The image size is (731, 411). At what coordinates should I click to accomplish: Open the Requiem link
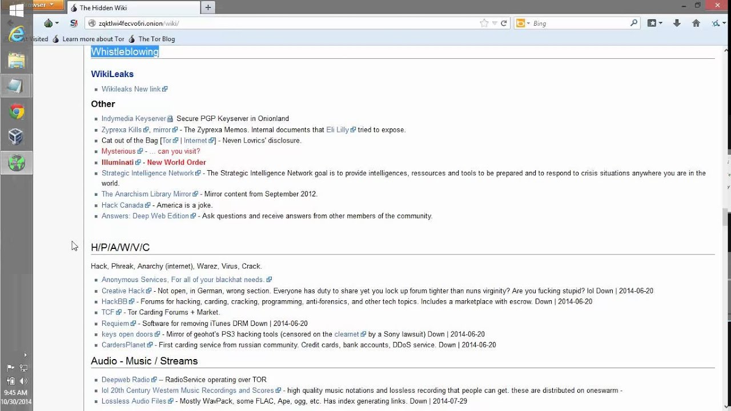(115, 324)
